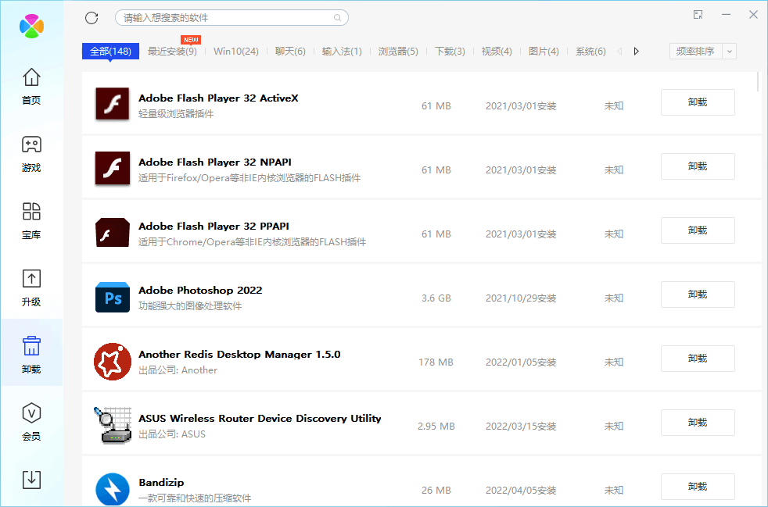Click the Adobe Flash Player 32 PPAPI icon
Image resolution: width=768 pixels, height=507 pixels.
[x=112, y=233]
